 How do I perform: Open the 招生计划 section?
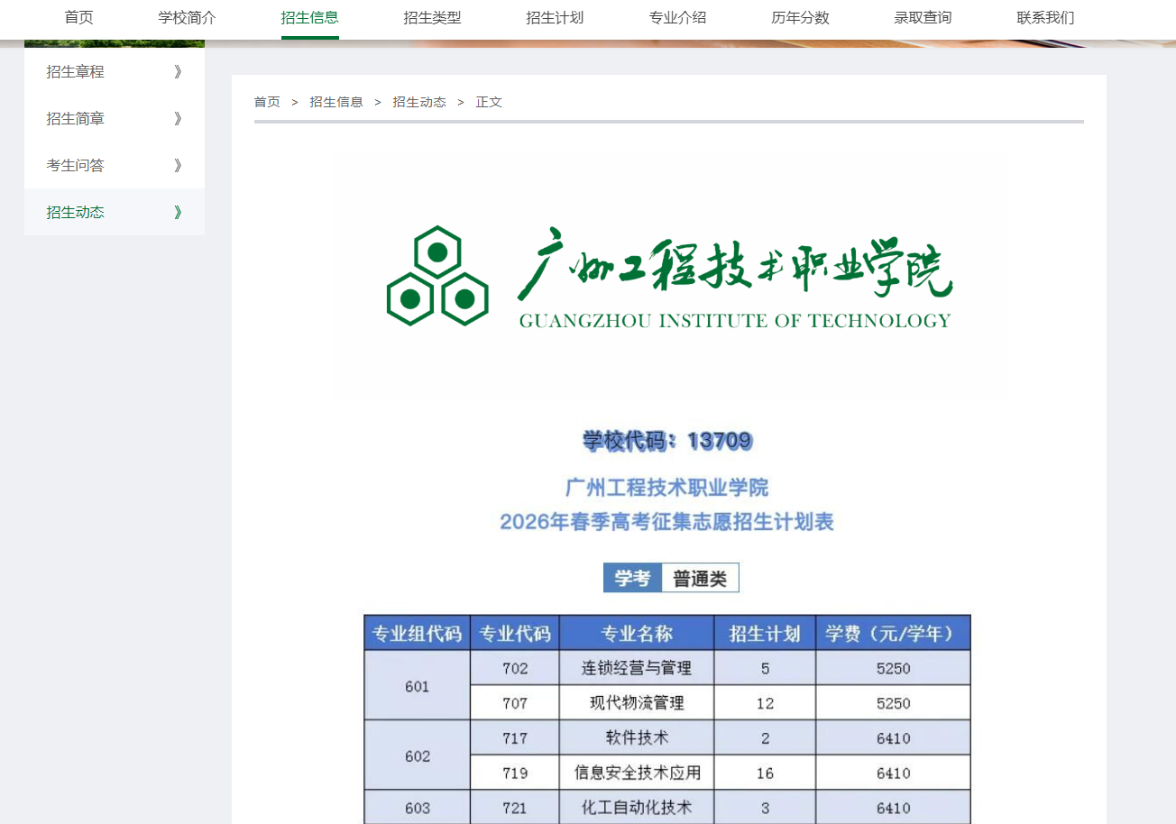tap(555, 17)
